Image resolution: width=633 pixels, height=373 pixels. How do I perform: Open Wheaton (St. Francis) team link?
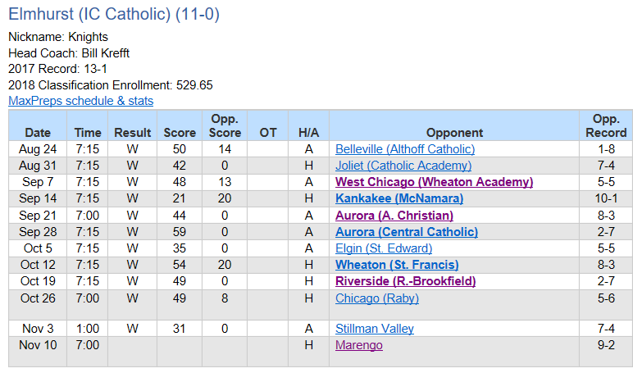coord(397,265)
